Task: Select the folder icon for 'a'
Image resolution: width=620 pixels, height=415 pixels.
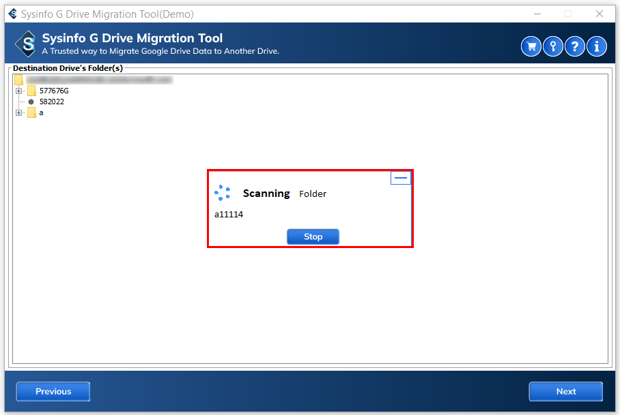Action: click(x=31, y=113)
